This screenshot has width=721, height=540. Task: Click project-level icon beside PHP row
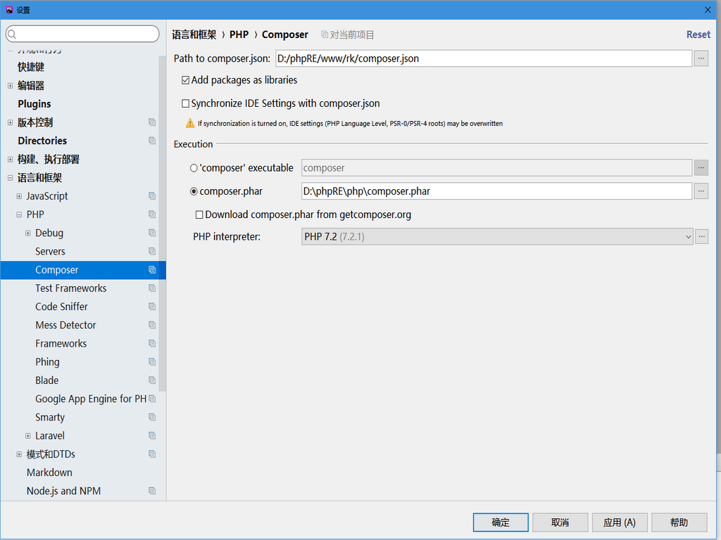(152, 214)
